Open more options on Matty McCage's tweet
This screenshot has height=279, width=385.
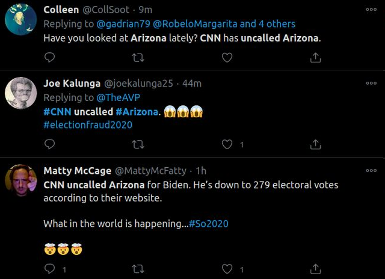coord(371,170)
